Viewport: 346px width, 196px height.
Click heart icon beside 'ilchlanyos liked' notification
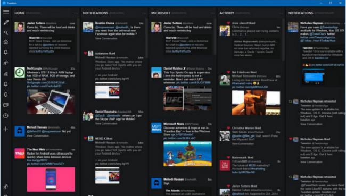(x=85, y=53)
